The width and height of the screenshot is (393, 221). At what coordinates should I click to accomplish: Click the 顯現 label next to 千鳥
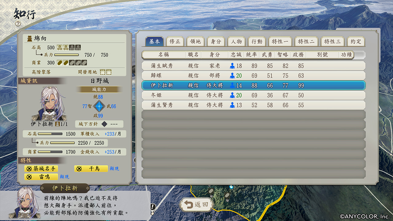[114, 169]
